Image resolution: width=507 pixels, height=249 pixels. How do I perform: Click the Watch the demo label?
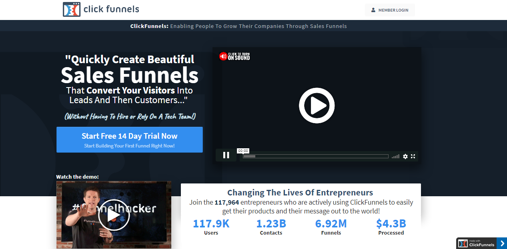[77, 177]
